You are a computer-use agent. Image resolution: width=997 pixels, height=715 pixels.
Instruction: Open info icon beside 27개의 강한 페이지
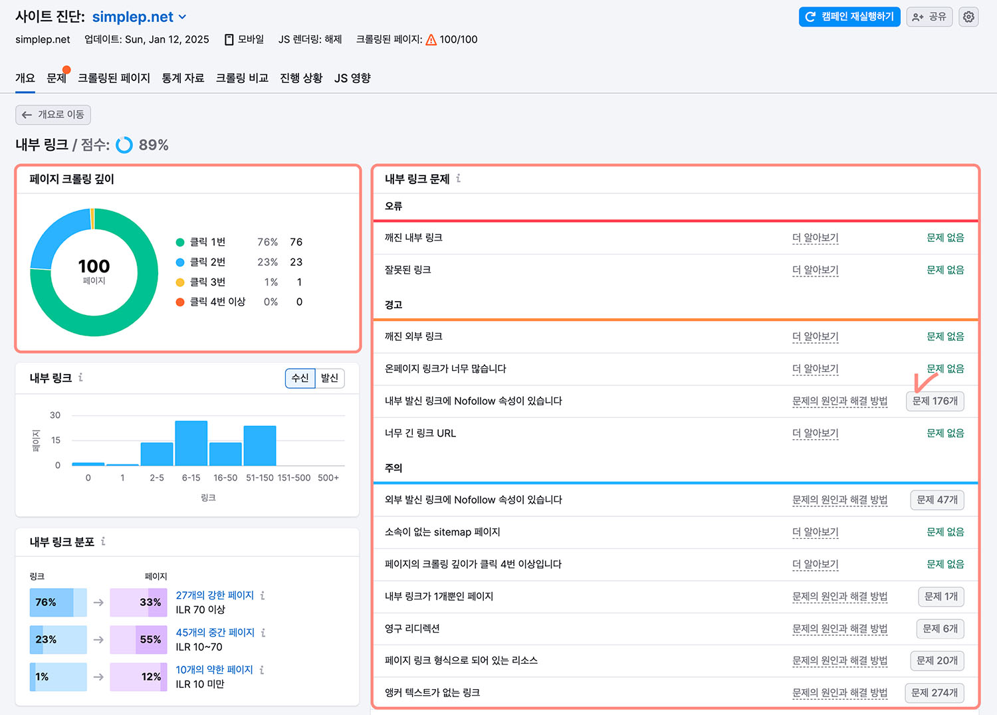click(263, 595)
